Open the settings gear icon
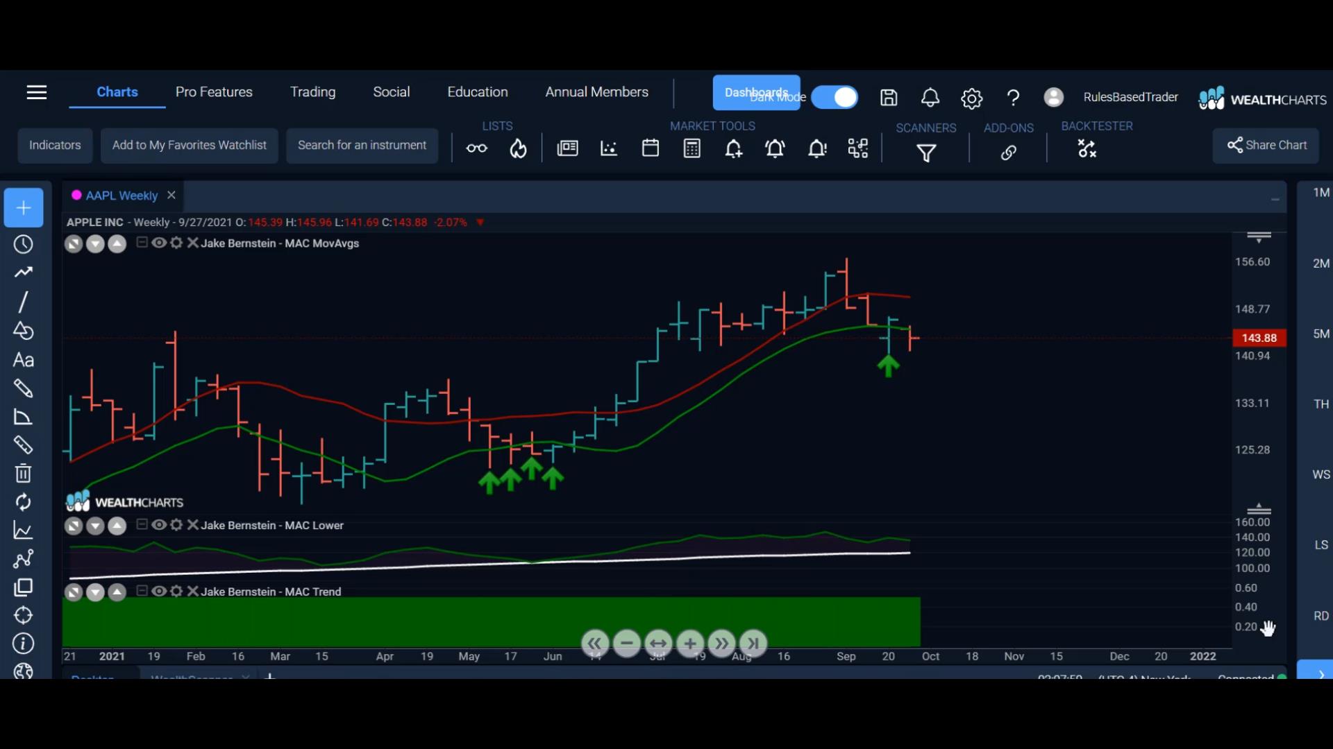 click(x=971, y=98)
